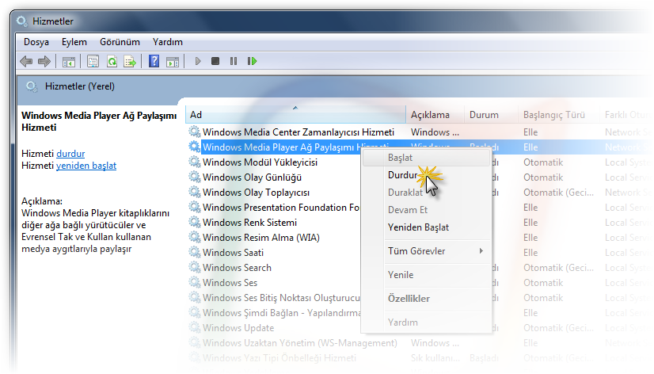
Task: Click gear icon of Windows Saati row
Action: 194,252
